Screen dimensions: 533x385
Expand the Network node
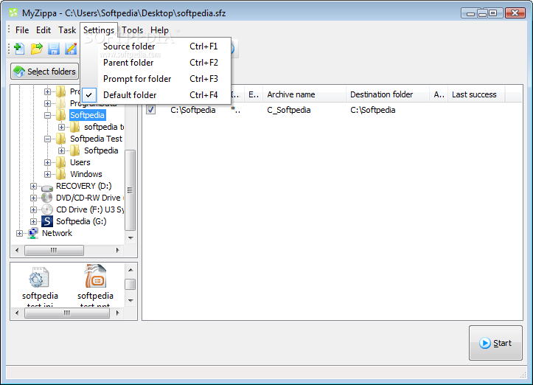(19, 233)
